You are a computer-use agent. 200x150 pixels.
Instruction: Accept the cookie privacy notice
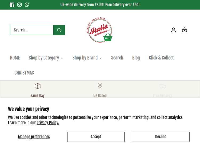coord(96,137)
